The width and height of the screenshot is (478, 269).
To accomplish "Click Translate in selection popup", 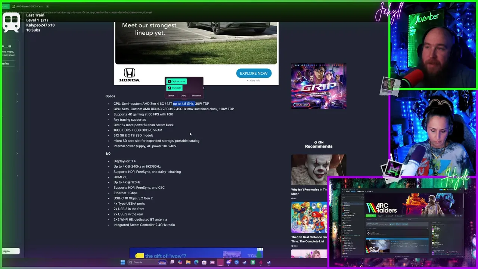I will click(174, 88).
